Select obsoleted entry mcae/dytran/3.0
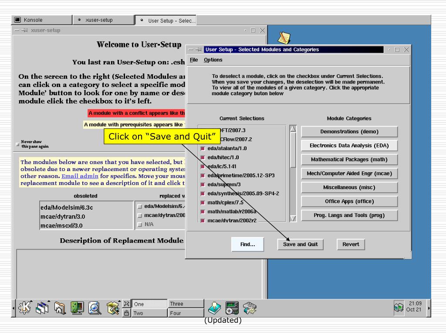 click(x=63, y=217)
